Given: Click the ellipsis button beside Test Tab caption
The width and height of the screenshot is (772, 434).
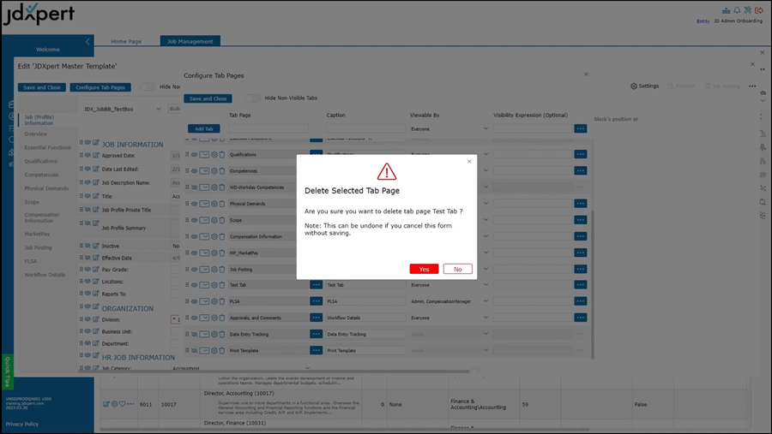Looking at the screenshot, I should pyautogui.click(x=317, y=285).
